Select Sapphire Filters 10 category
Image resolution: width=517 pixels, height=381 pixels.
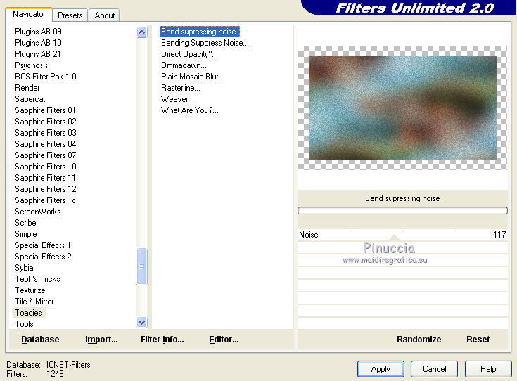click(x=46, y=166)
